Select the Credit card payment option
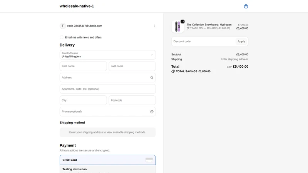308x173 pixels. click(108, 160)
